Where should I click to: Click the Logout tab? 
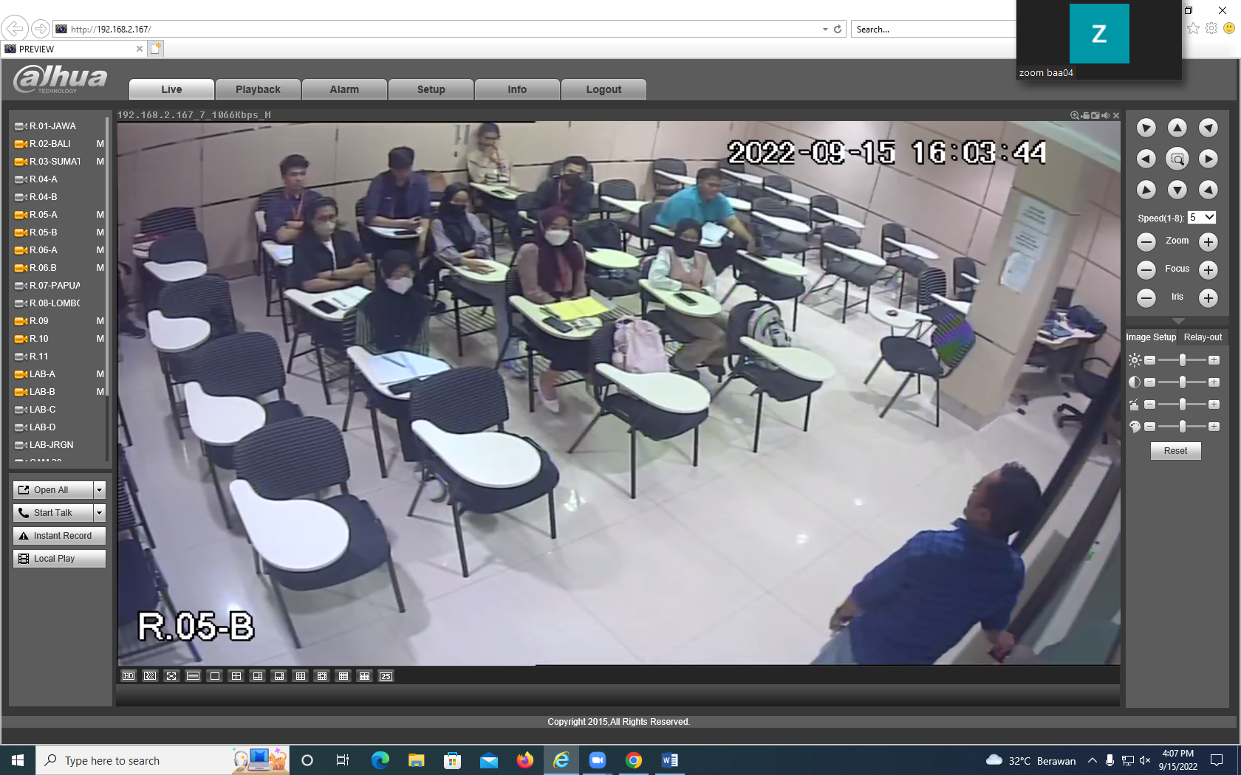pos(604,89)
